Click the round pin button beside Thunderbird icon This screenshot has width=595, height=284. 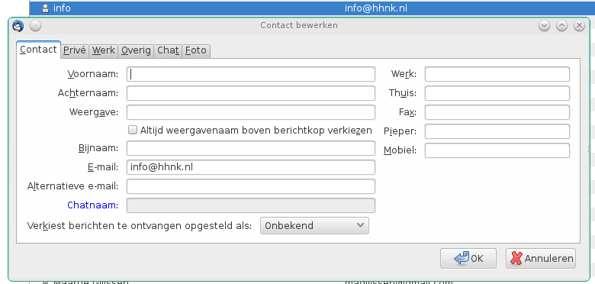35,26
